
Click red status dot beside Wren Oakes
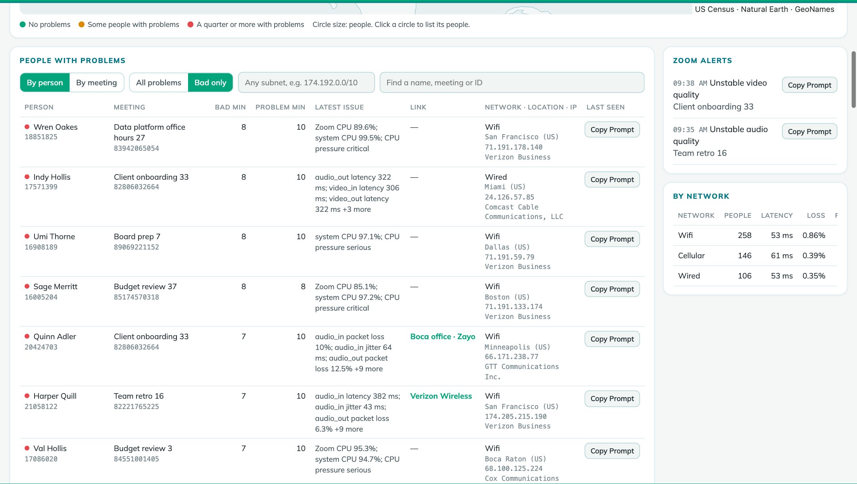coord(27,127)
